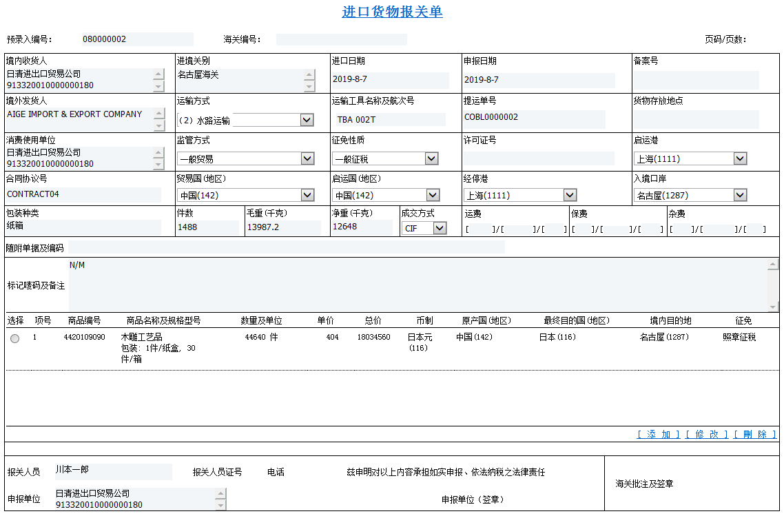Open the 征免性质 一般征税 dropdown
The width and height of the screenshot is (784, 516).
click(431, 159)
